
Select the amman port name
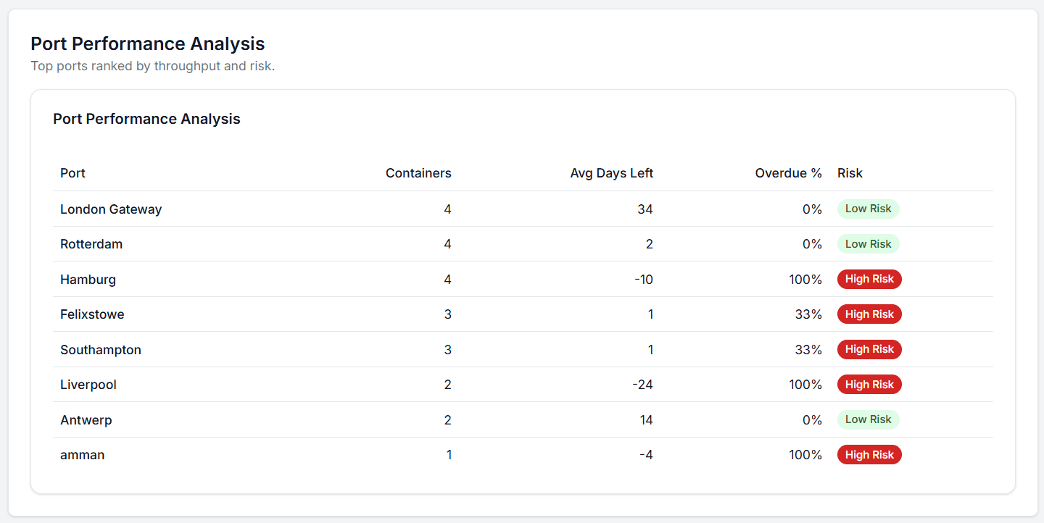pos(82,454)
